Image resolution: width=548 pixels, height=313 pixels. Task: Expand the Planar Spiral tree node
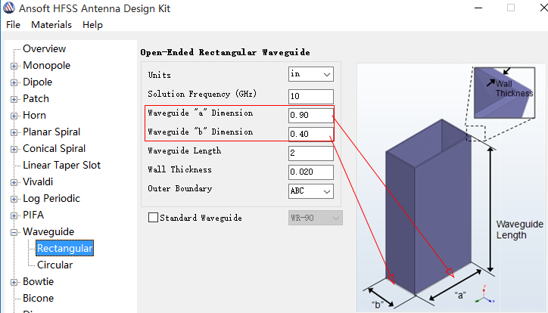(x=14, y=132)
